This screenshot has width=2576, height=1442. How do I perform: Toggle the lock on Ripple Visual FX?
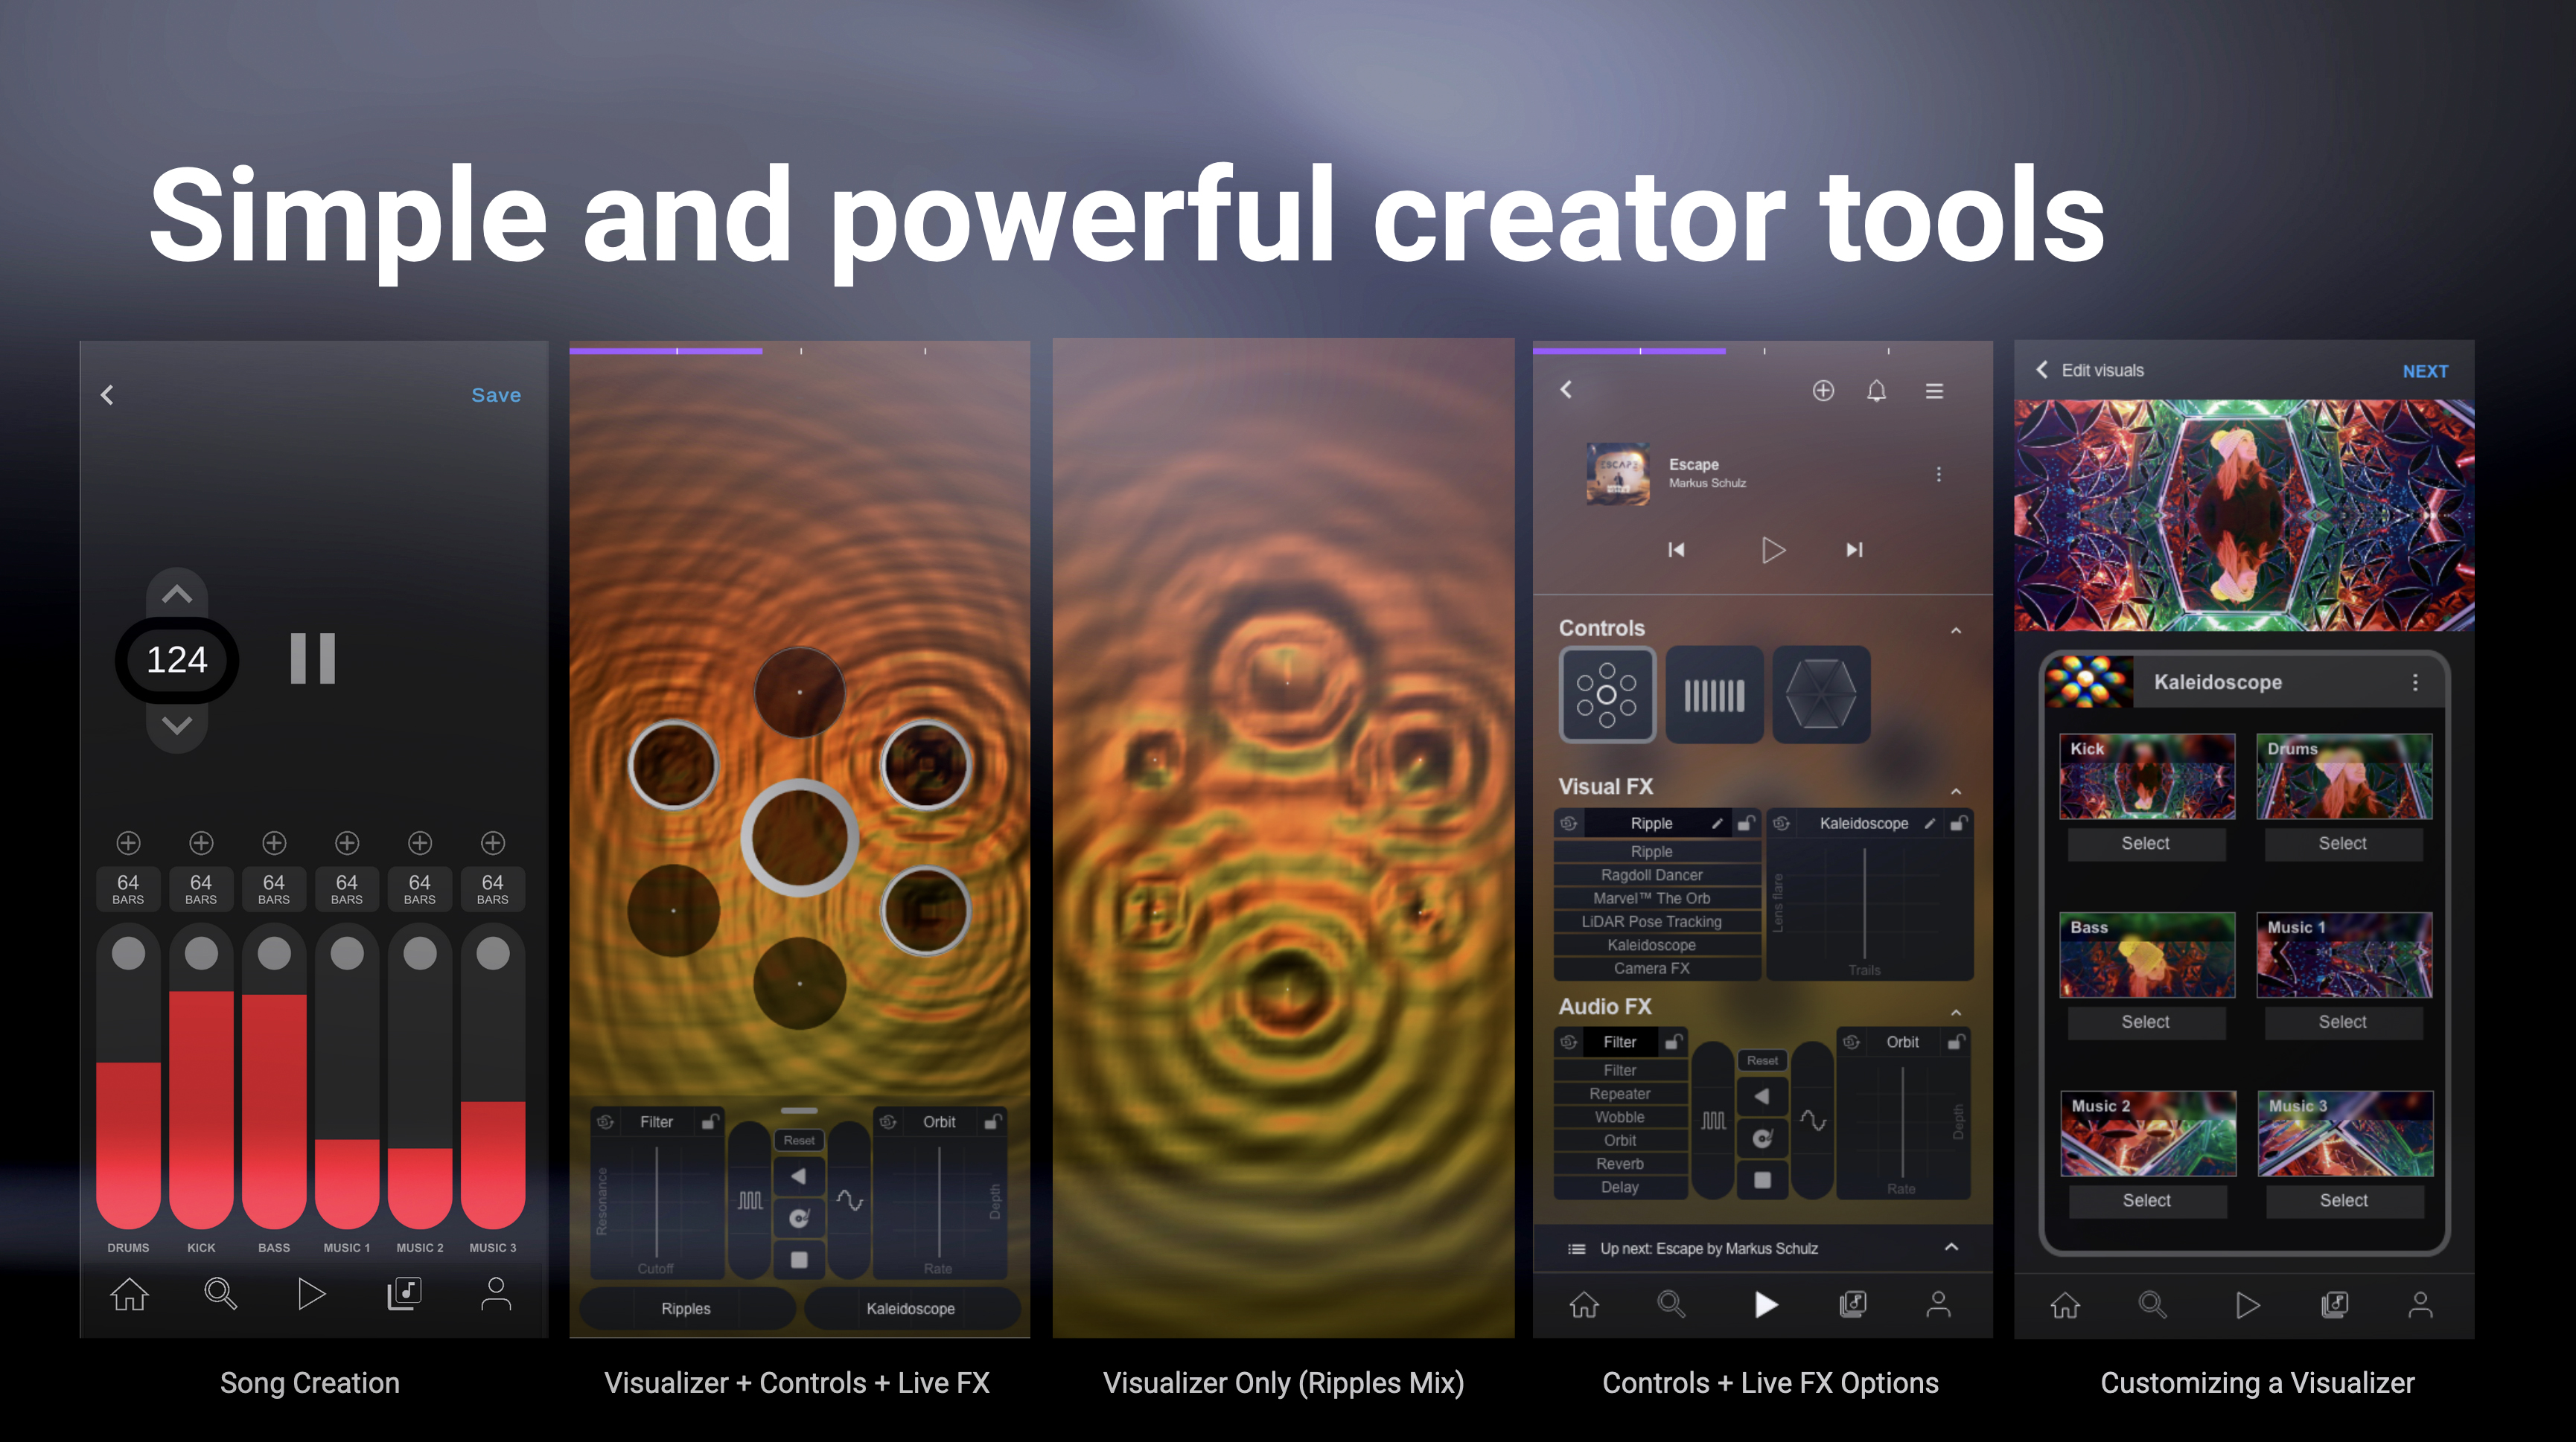1746,824
